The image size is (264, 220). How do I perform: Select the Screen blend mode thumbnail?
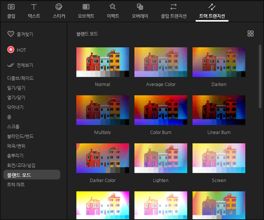click(x=219, y=158)
